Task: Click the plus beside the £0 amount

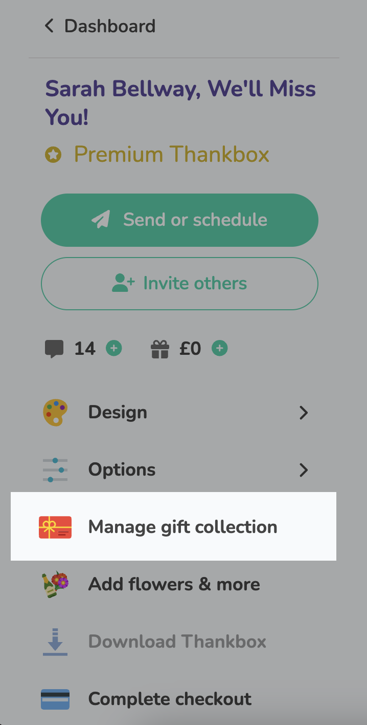Action: [x=219, y=348]
